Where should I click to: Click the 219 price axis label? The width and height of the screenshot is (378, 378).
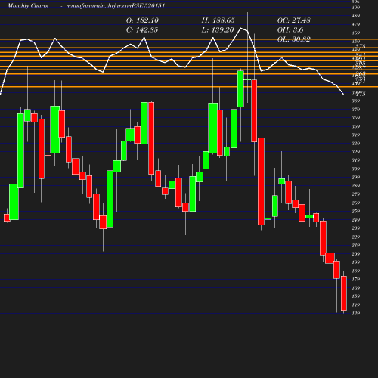355,245
